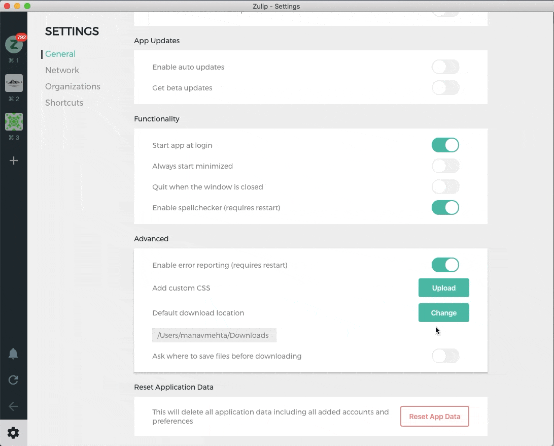Click the Reset App Data button
The height and width of the screenshot is (446, 554).
[x=435, y=417]
